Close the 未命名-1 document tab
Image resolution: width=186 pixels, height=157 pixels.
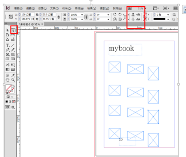pyautogui.click(x=42, y=24)
